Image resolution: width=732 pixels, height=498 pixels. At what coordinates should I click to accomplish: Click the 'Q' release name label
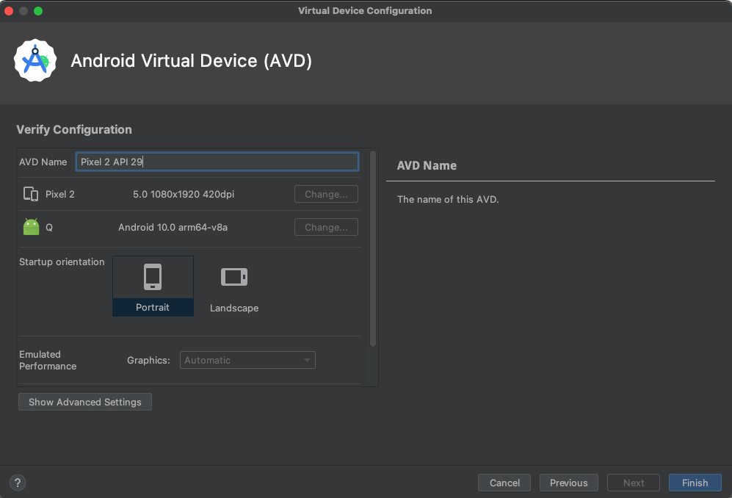coord(49,228)
